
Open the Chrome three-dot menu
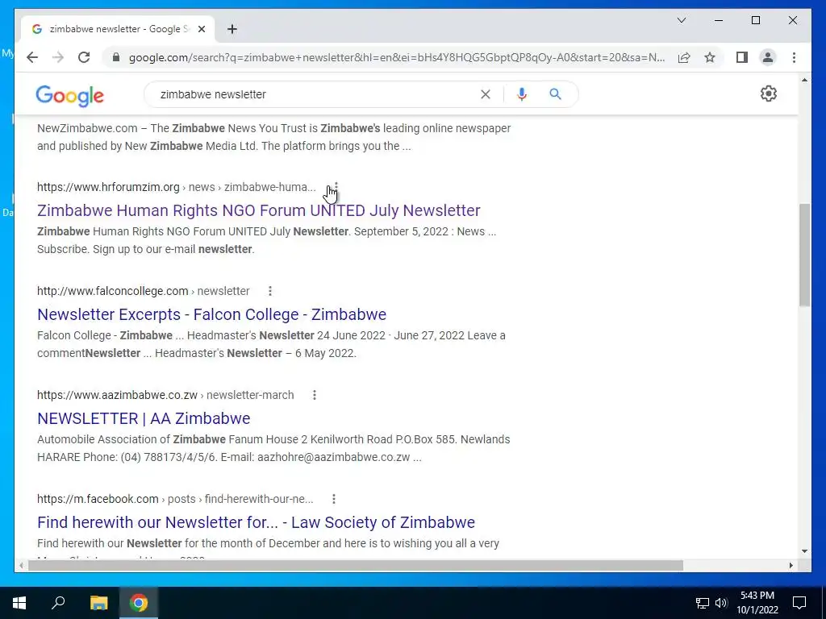pyautogui.click(x=794, y=57)
